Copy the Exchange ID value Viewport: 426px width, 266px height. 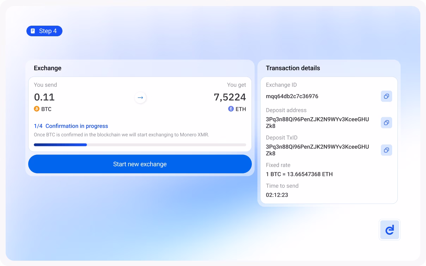(387, 96)
